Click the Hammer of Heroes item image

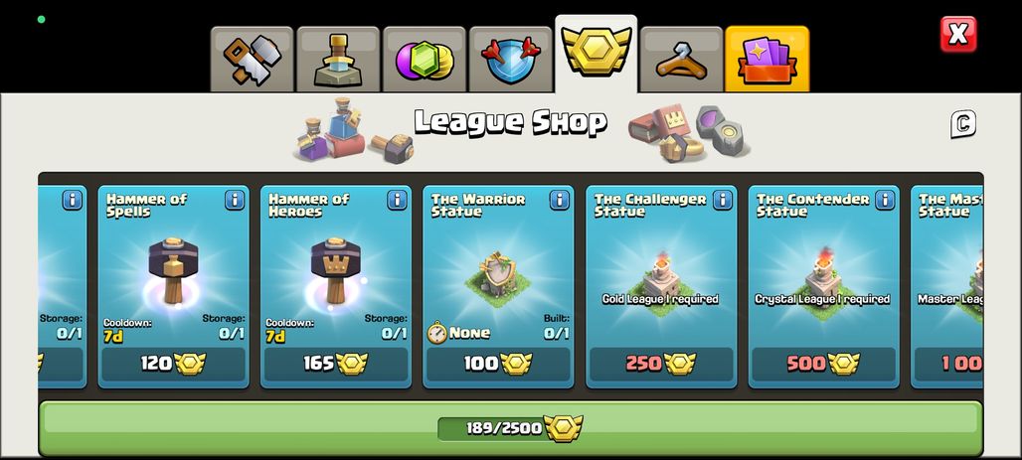click(x=336, y=270)
